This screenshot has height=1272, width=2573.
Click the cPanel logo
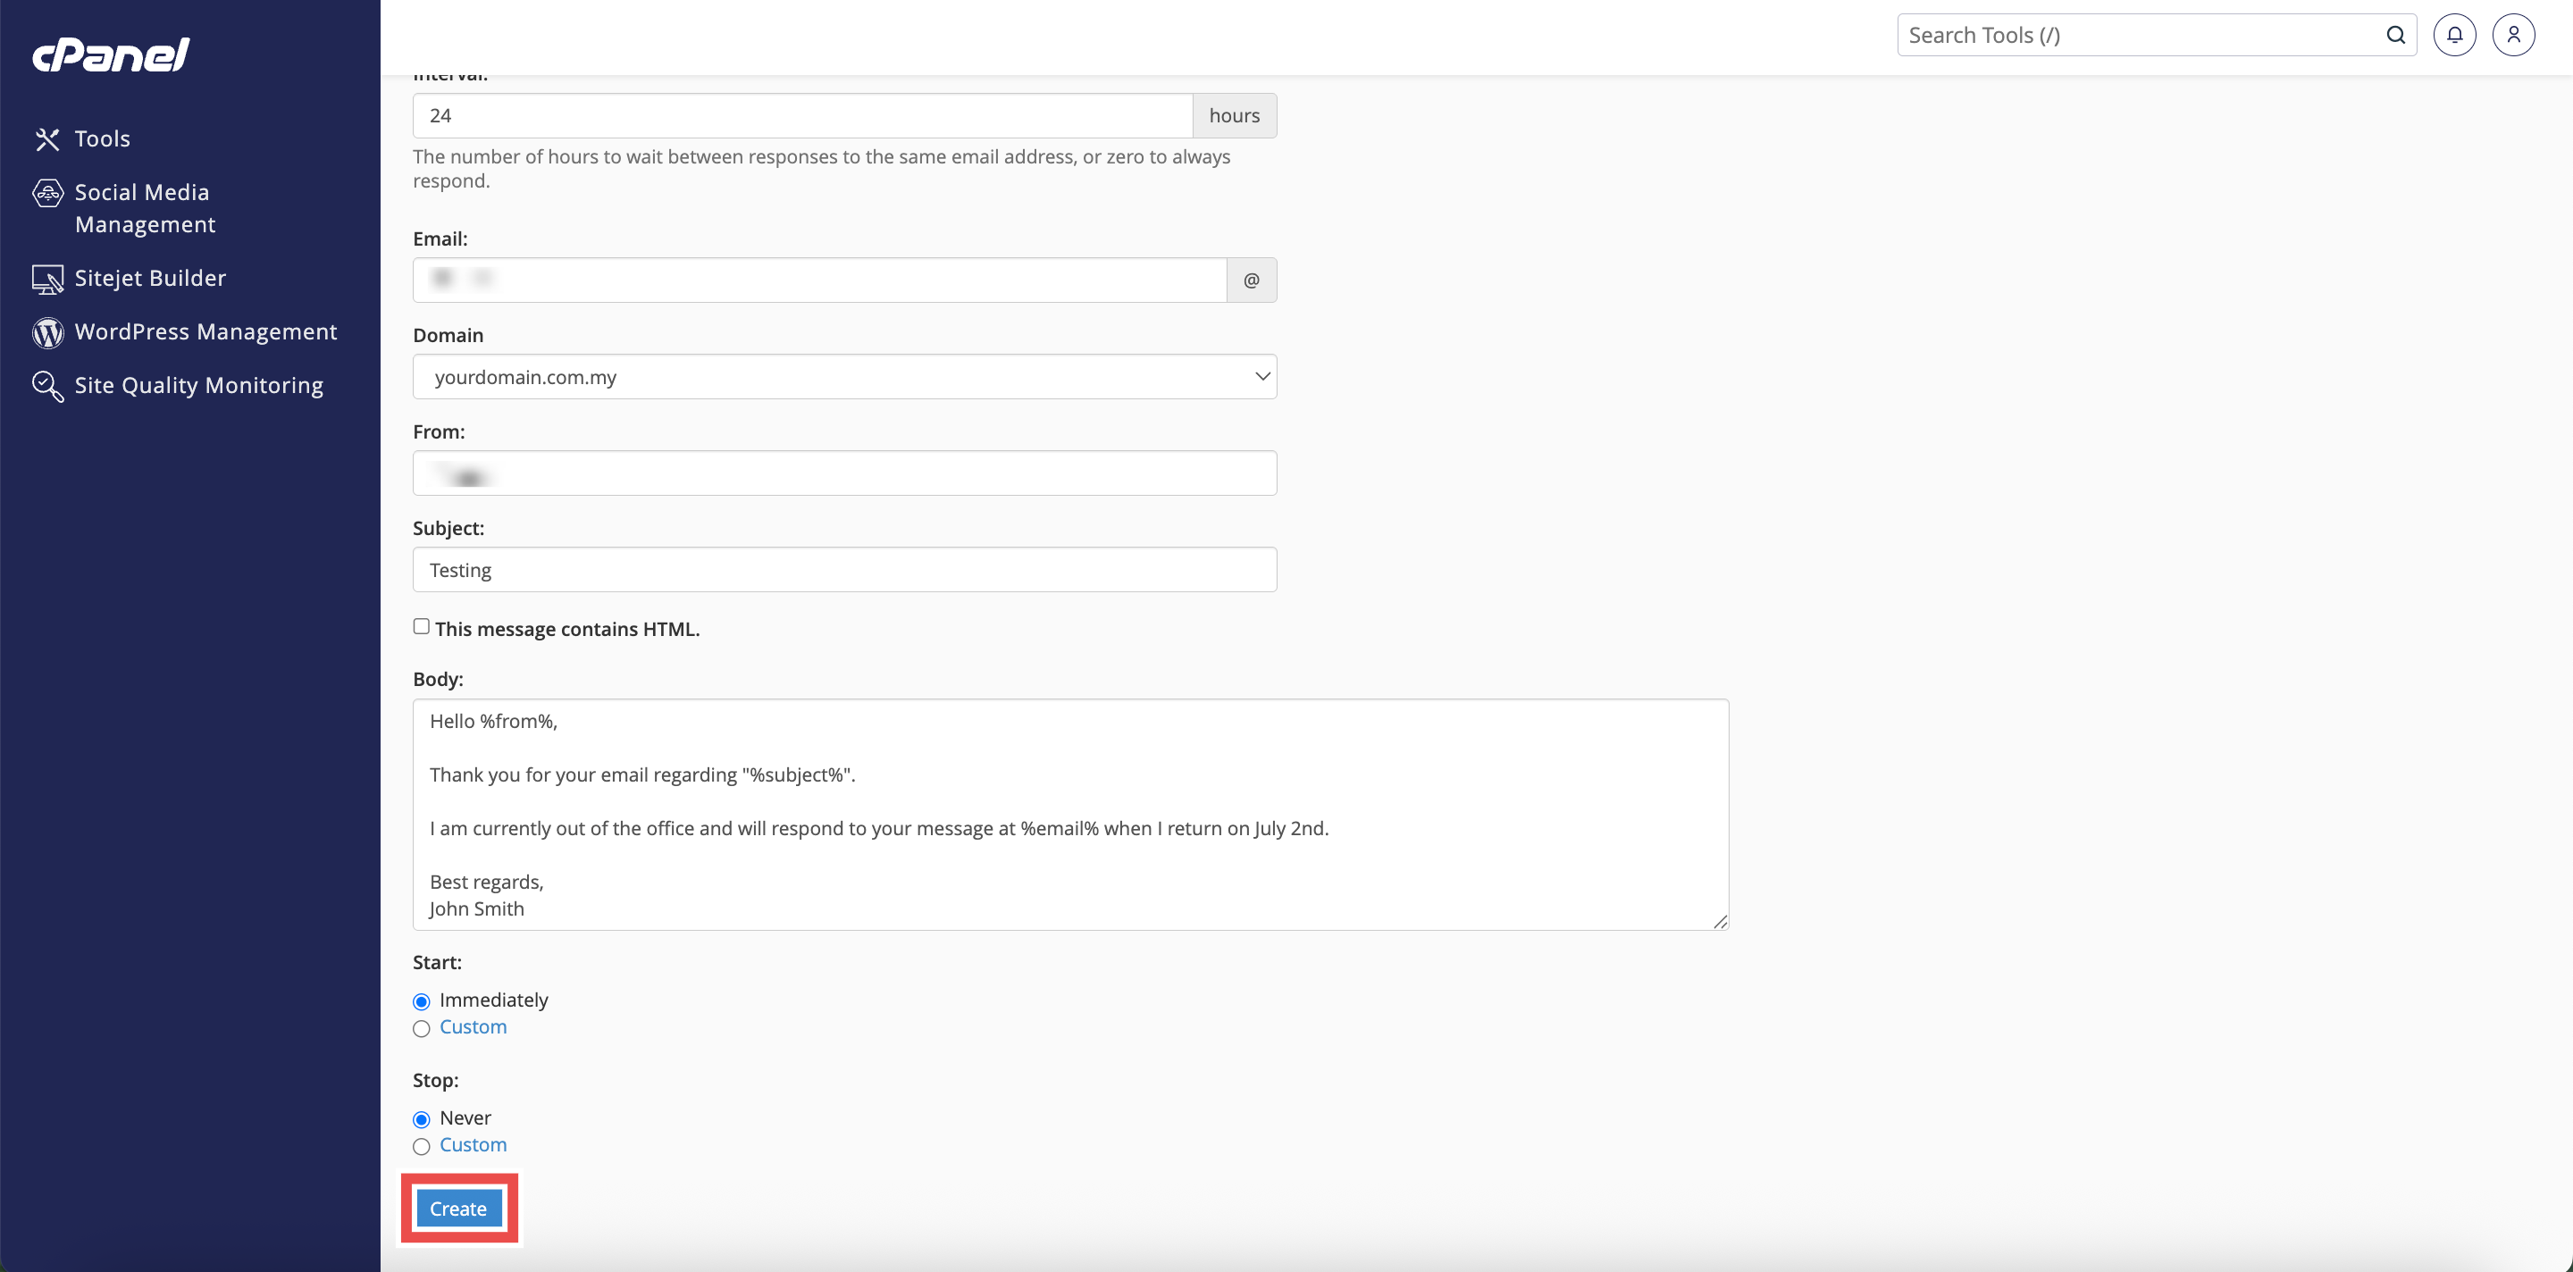(x=111, y=54)
